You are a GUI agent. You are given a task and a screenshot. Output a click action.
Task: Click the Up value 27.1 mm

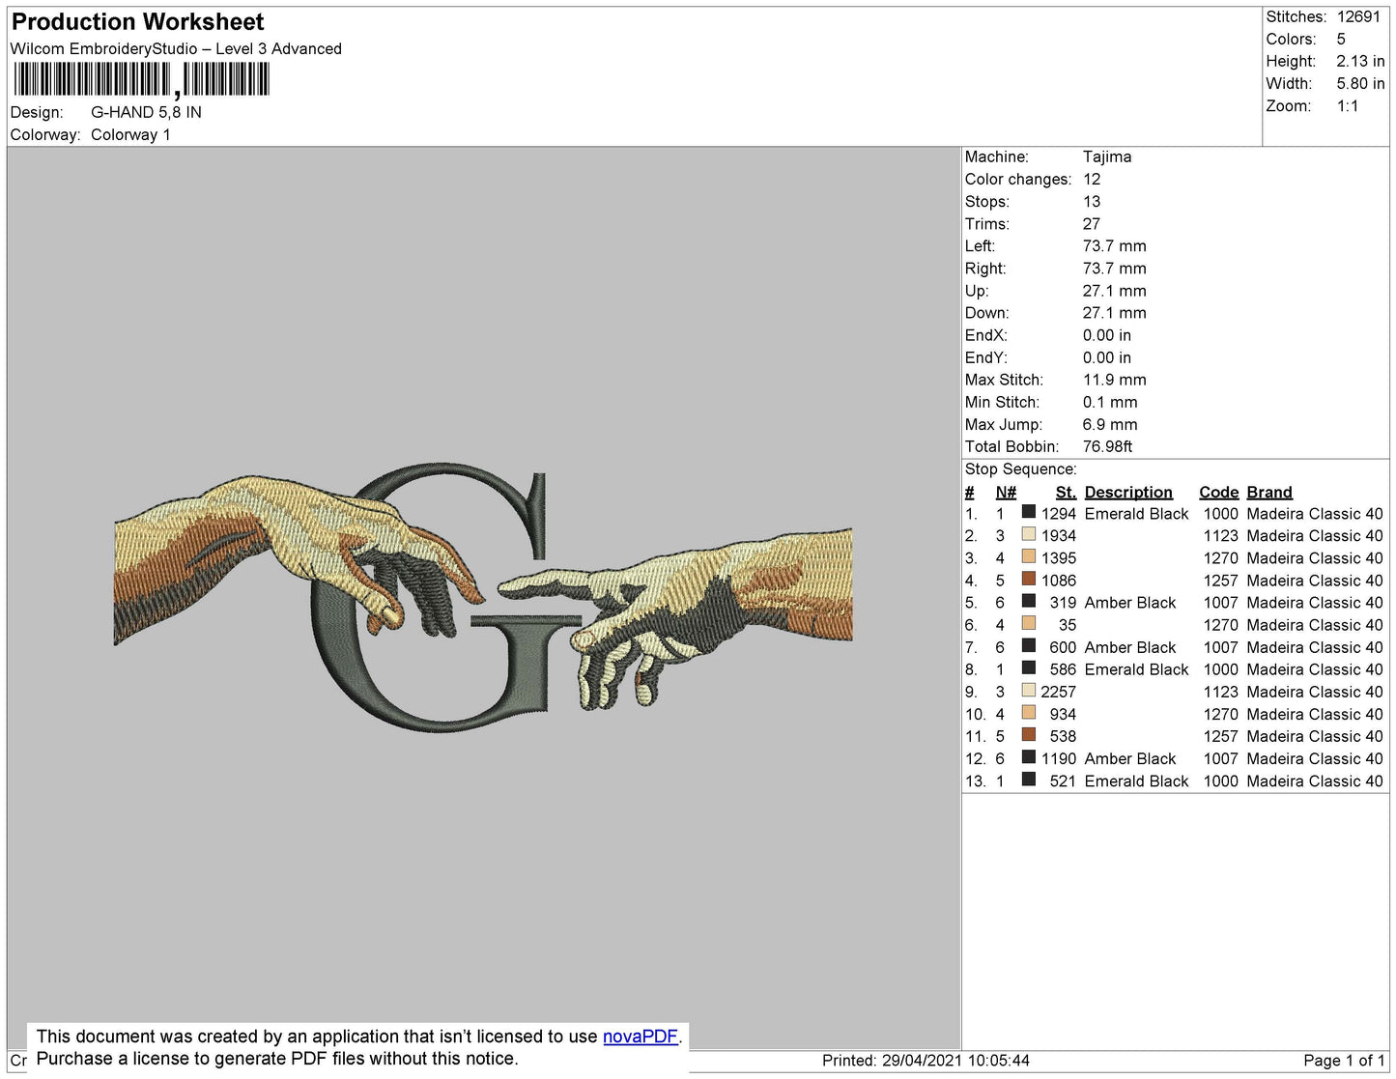1115,291
